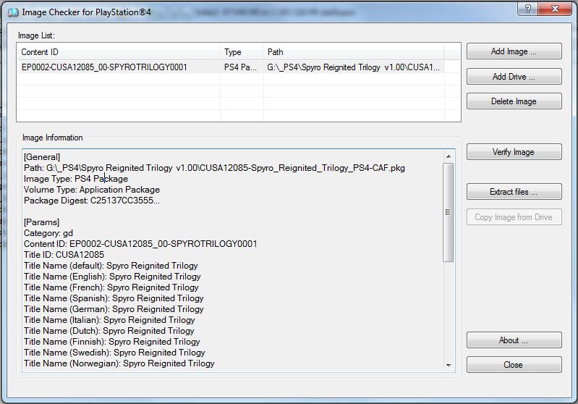Click the Image Checker app icon in title bar
The width and height of the screenshot is (578, 404).
(x=13, y=12)
